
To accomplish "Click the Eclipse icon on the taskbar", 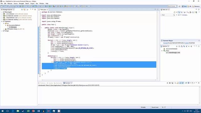I will pos(49,111).
